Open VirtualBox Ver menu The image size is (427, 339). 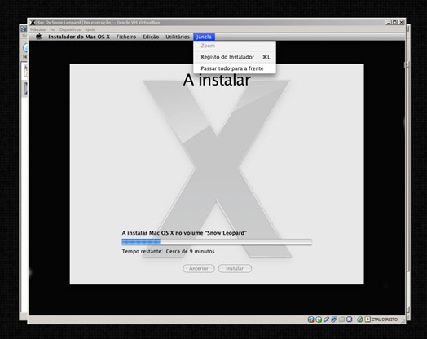click(52, 29)
